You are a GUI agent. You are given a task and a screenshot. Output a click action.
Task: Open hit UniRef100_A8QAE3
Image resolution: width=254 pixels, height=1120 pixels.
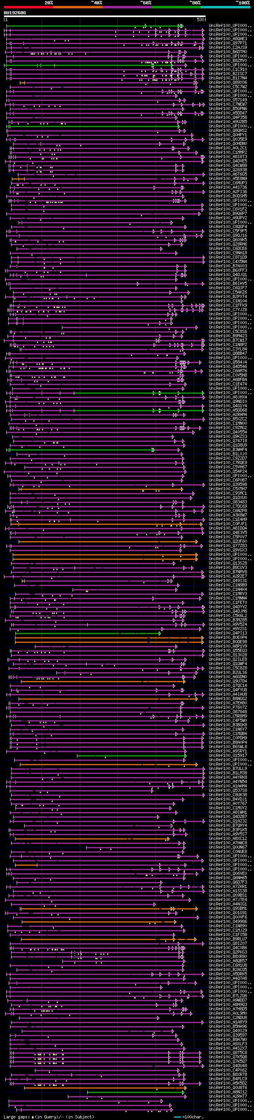click(228, 39)
